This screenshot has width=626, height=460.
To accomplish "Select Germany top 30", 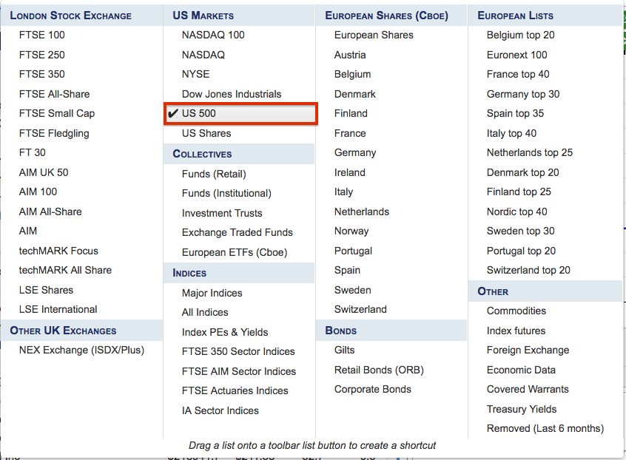I will pos(523,94).
